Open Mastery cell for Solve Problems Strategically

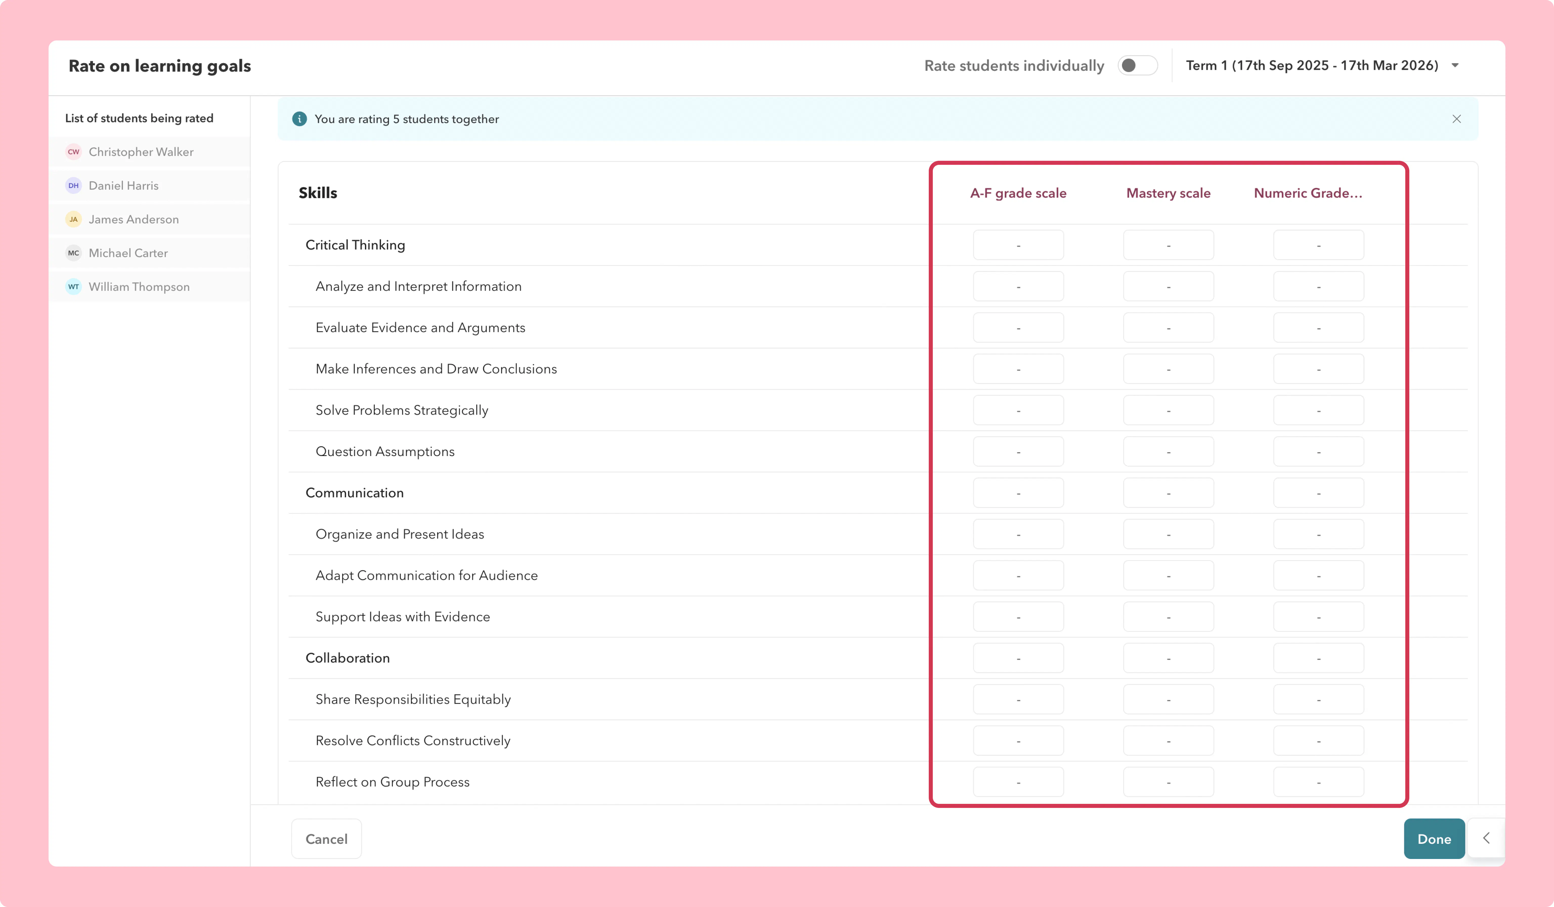(x=1169, y=410)
